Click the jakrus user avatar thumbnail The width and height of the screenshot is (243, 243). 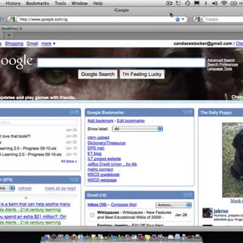(x=208, y=213)
